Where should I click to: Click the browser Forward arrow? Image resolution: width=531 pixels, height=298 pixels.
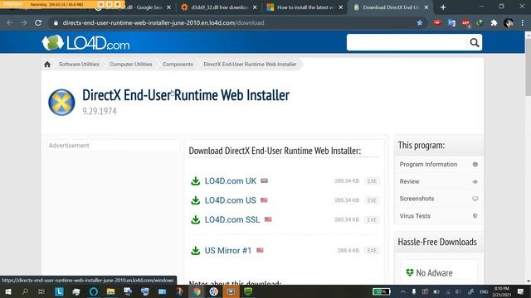(24, 23)
